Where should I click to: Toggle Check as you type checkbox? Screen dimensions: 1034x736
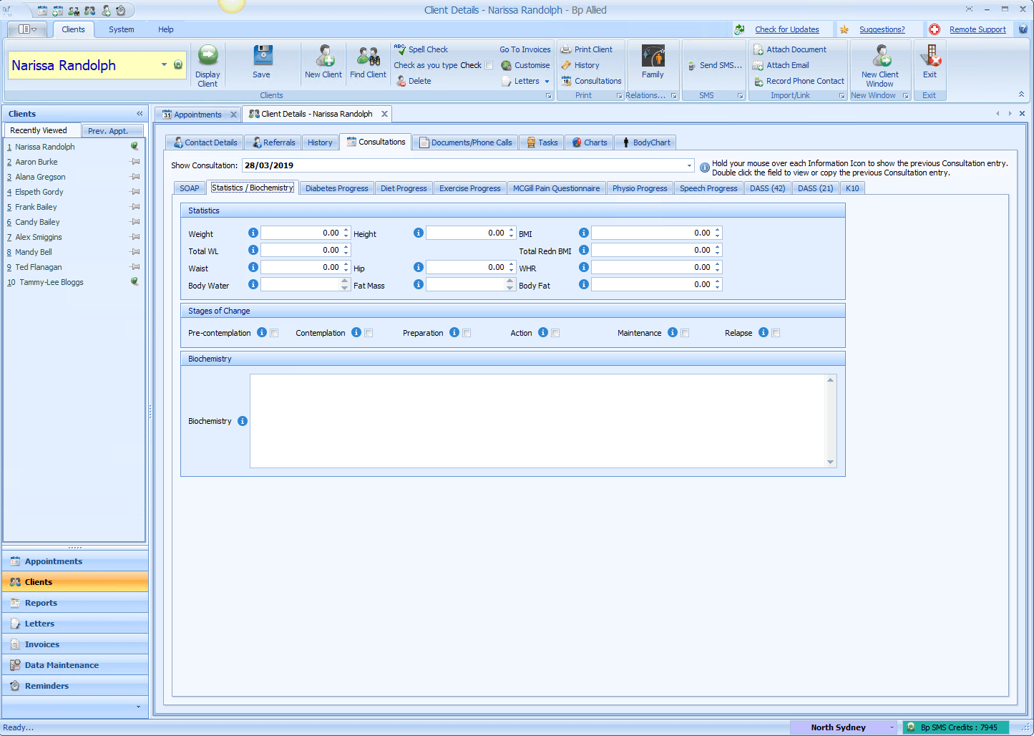point(489,65)
